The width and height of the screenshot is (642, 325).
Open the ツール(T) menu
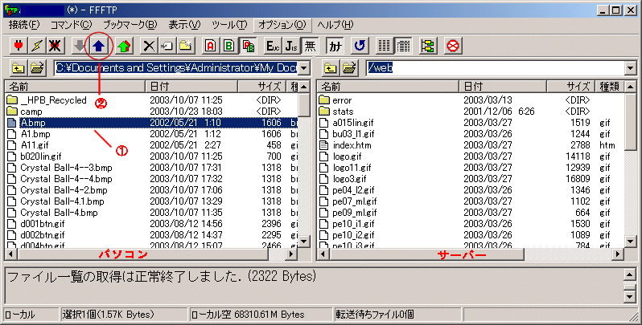[x=229, y=25]
